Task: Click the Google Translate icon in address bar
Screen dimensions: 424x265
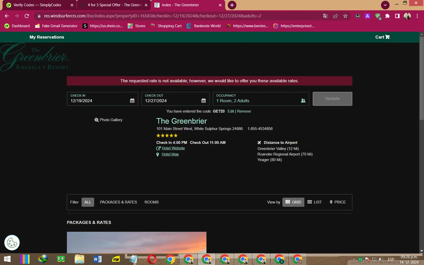Action: (325, 16)
